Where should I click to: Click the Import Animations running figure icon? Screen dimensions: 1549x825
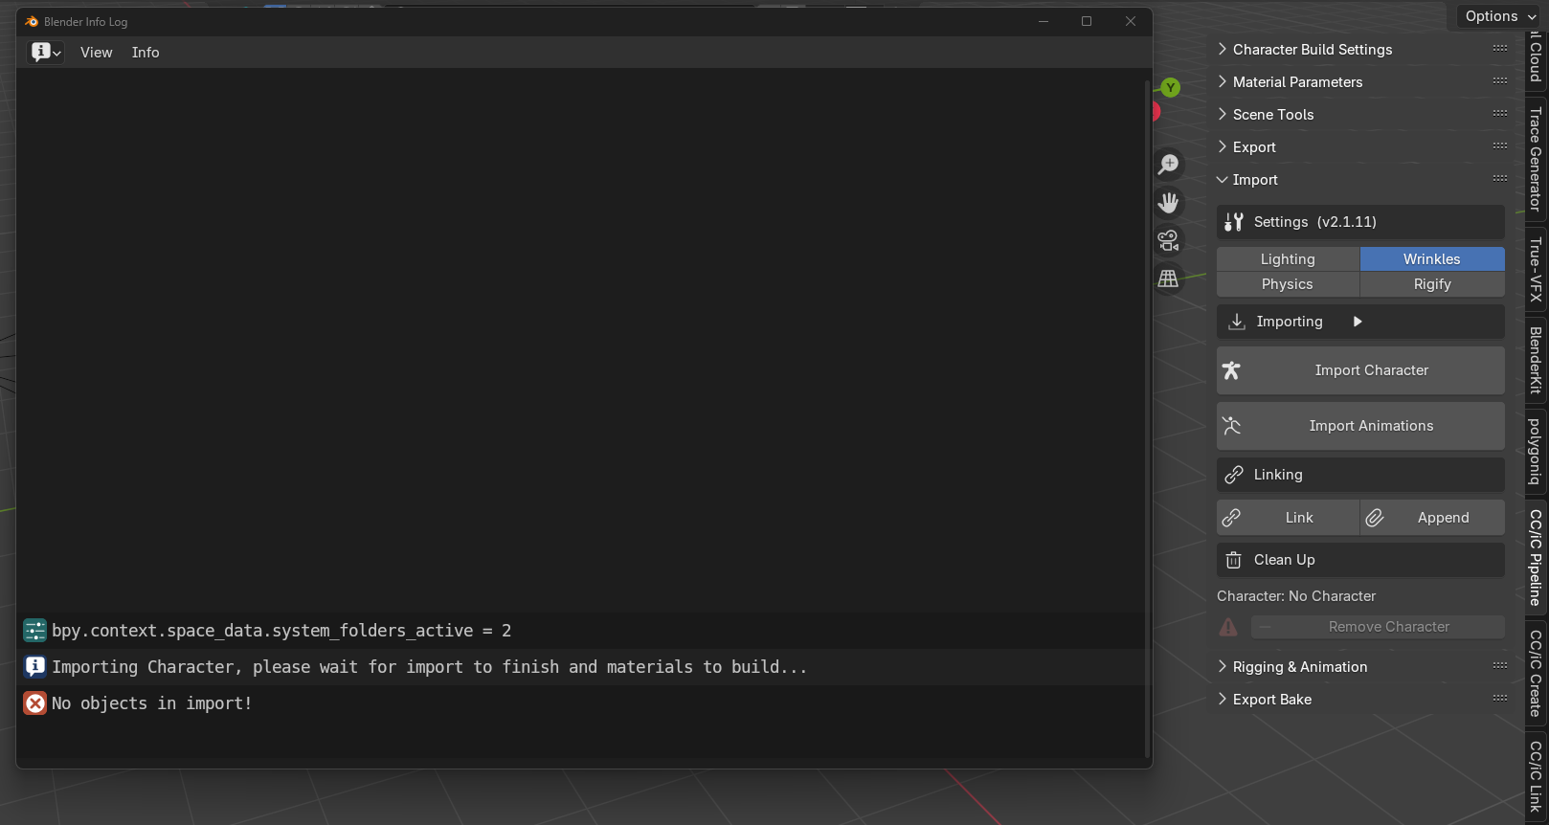click(x=1232, y=426)
